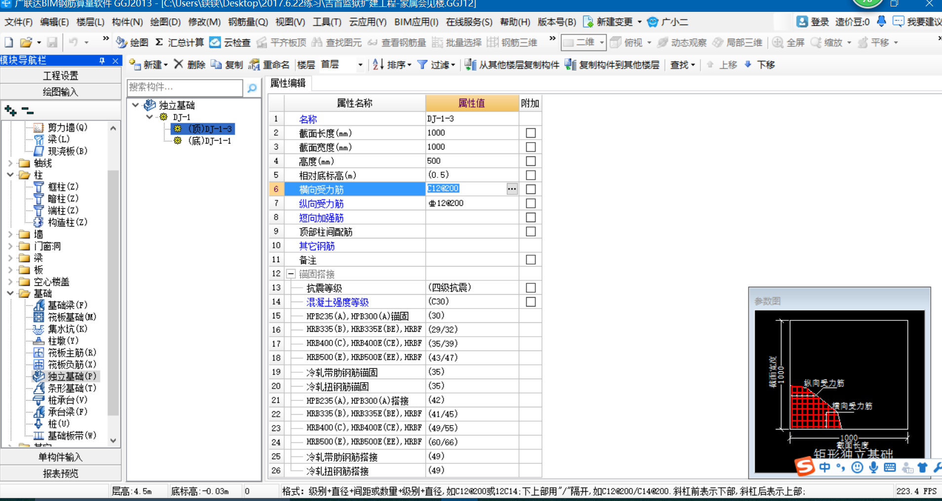The height and width of the screenshot is (501, 942).
Task: Click 全屏 fullscreen tool
Action: [789, 42]
